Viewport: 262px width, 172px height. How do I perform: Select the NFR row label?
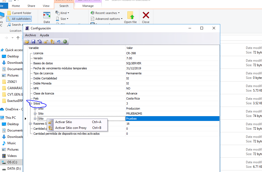point(36,88)
